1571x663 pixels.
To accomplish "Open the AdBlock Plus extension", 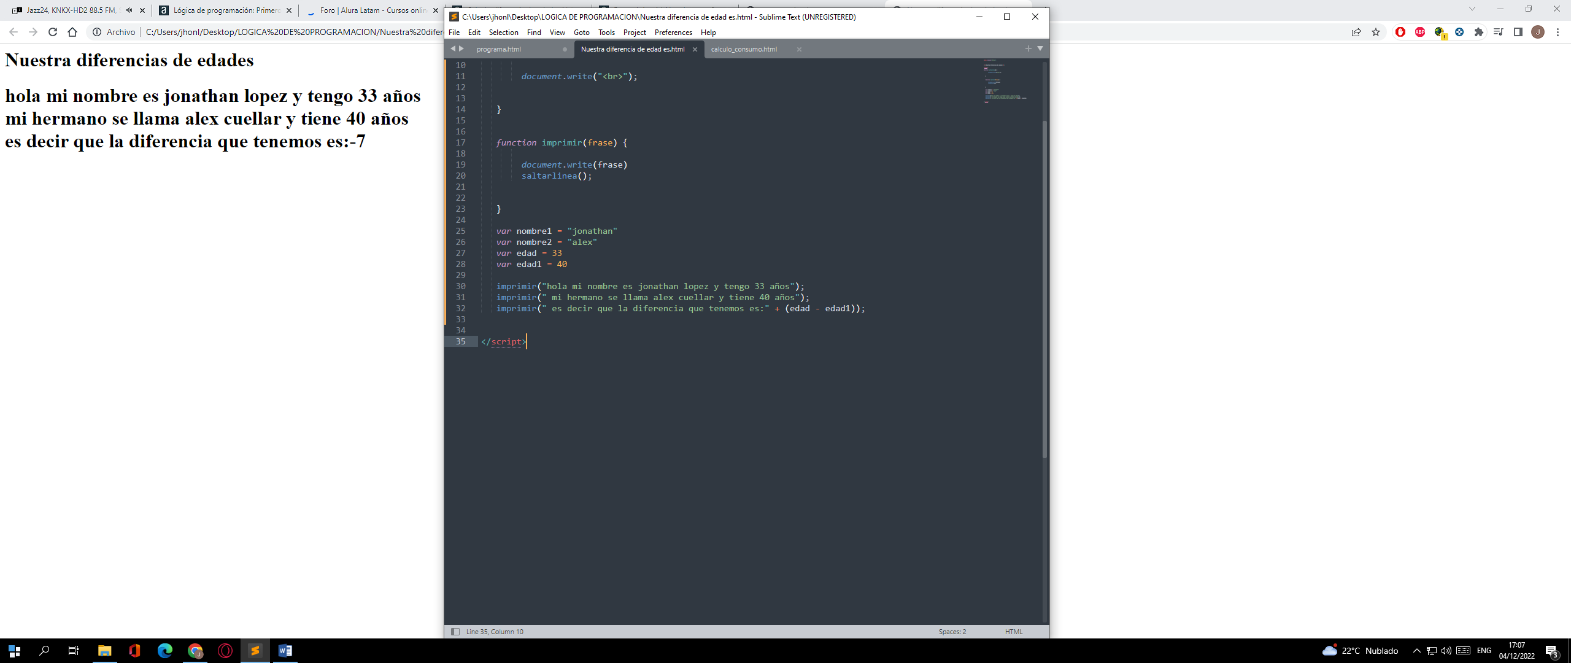I will point(1420,32).
